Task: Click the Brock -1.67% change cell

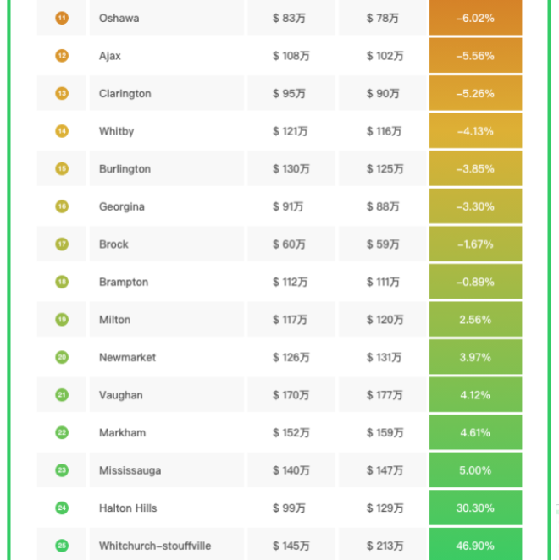Action: (475, 244)
